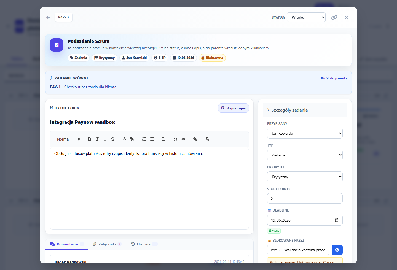This screenshot has height=270, width=397.
Task: Click the green 19.06 date badge
Action: (x=274, y=231)
